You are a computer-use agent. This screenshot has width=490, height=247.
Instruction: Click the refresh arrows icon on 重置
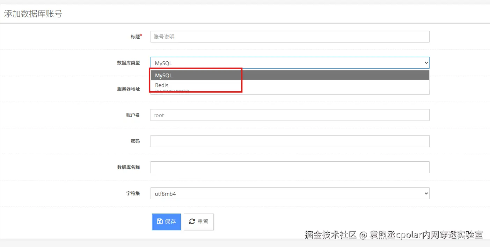192,222
